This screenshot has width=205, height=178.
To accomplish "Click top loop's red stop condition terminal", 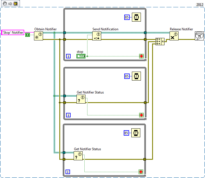I will coord(141,56).
